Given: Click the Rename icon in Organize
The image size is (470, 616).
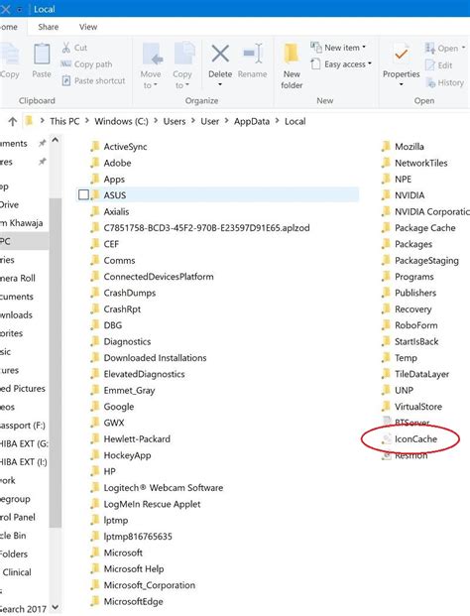Looking at the screenshot, I should tap(252, 53).
